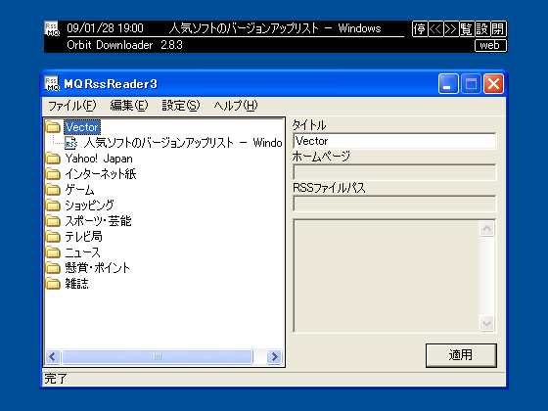Choose the ゲーム folder icon

(53, 190)
